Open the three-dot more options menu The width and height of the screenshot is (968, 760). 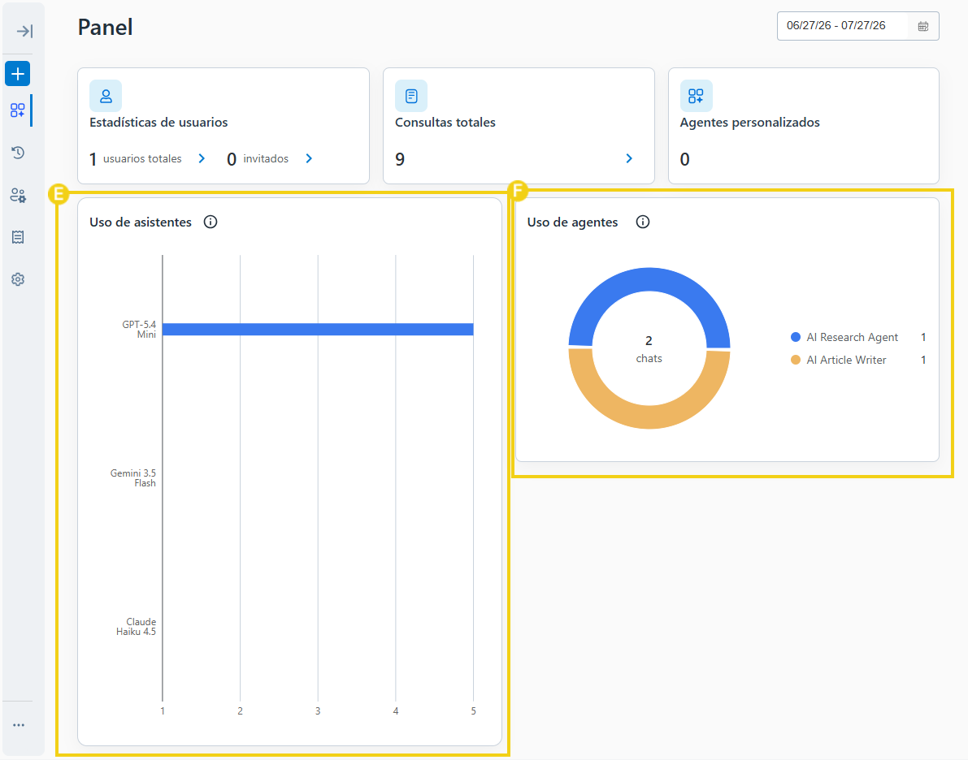click(x=19, y=725)
